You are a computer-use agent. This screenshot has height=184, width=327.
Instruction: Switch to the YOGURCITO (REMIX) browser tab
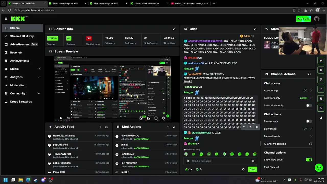click(189, 4)
